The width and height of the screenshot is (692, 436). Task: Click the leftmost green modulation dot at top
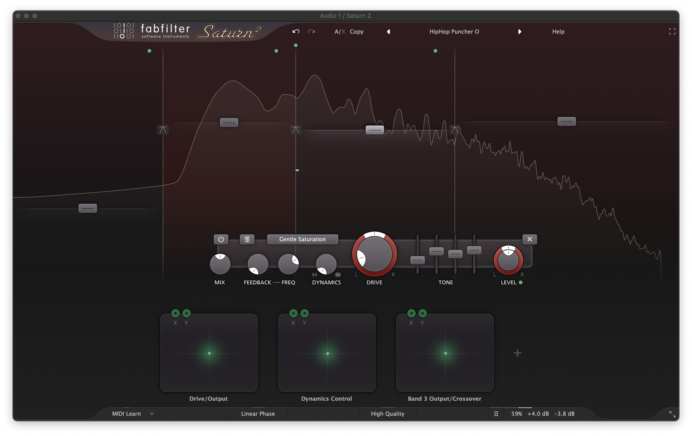149,51
